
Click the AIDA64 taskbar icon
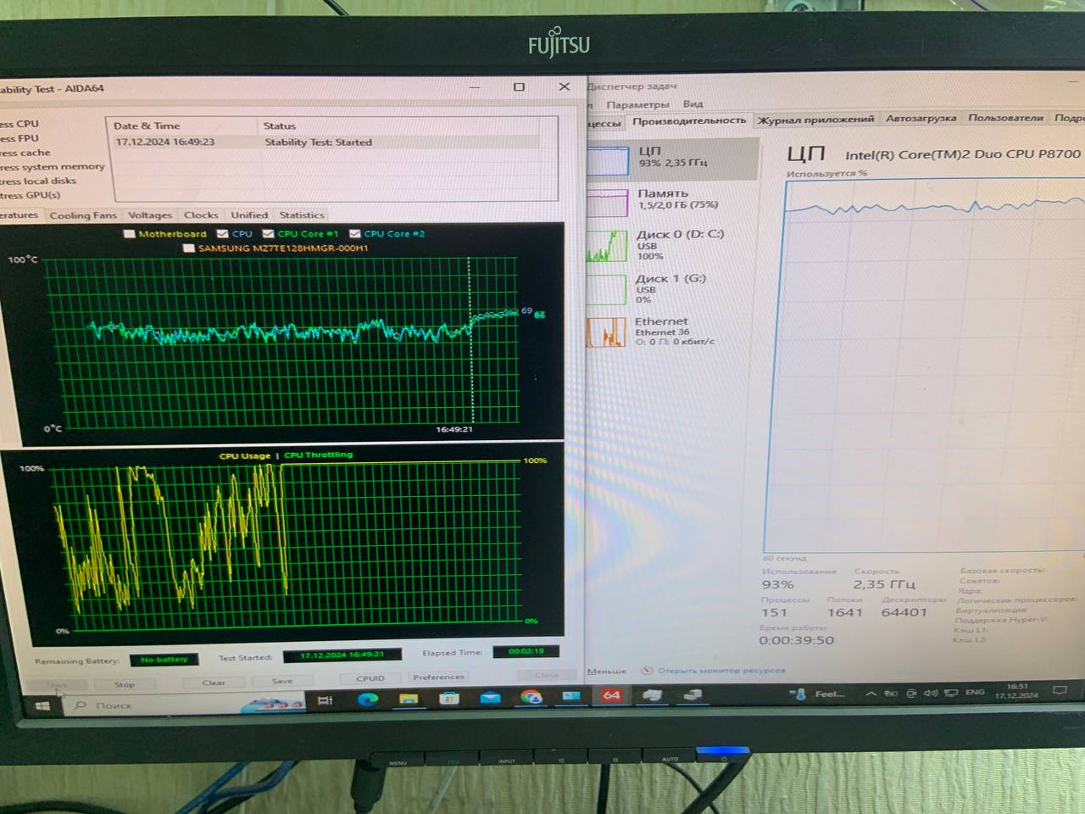coord(611,695)
